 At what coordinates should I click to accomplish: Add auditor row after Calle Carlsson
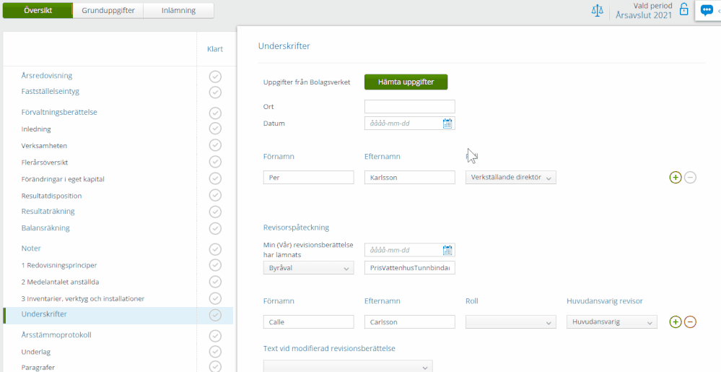[676, 322]
